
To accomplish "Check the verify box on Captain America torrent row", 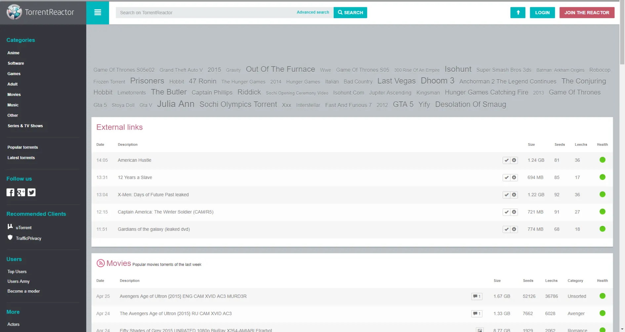I will click(x=506, y=212).
